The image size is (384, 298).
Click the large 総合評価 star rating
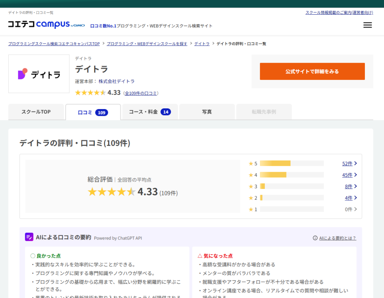pos(111,192)
